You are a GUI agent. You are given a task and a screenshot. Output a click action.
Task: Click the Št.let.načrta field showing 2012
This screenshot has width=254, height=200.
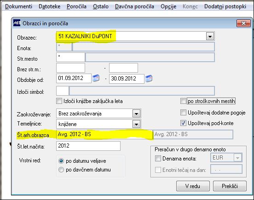[x=88, y=146]
